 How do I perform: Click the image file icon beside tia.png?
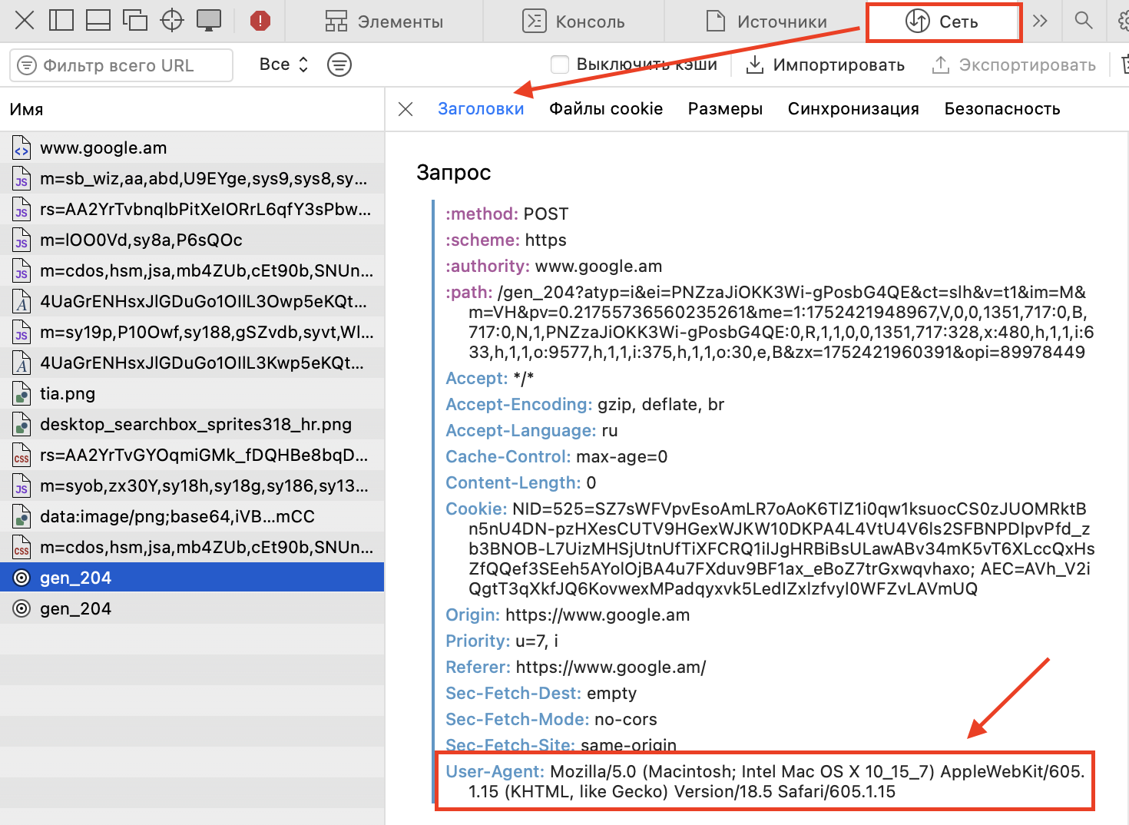pyautogui.click(x=21, y=393)
